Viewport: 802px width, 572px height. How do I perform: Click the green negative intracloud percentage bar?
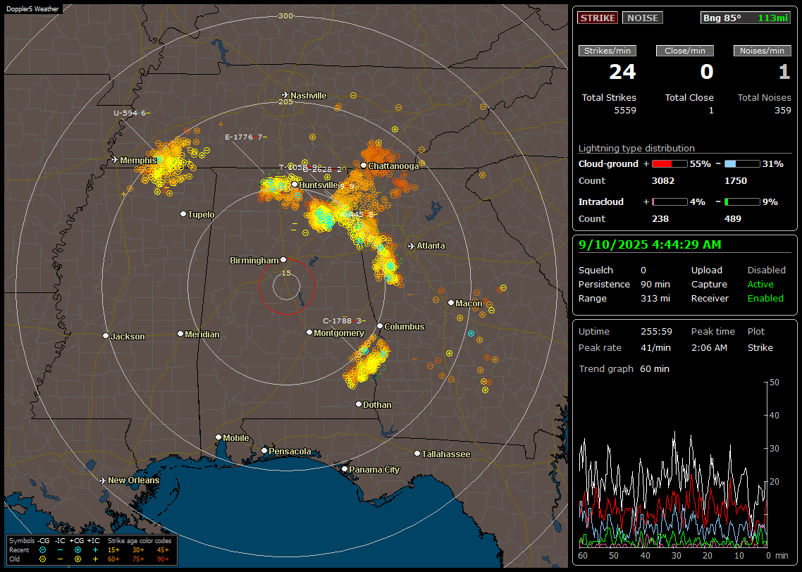coord(741,202)
